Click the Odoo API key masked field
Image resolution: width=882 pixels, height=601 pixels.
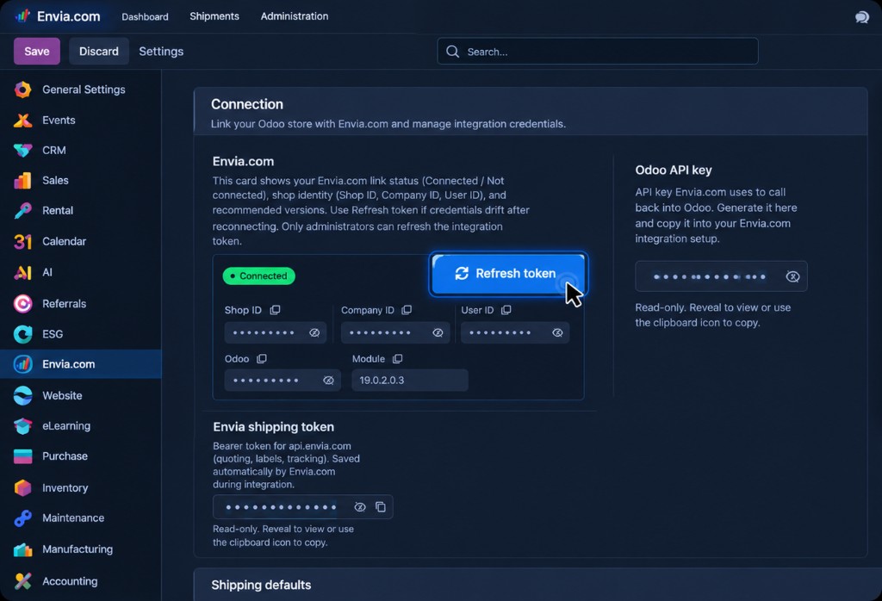click(721, 276)
